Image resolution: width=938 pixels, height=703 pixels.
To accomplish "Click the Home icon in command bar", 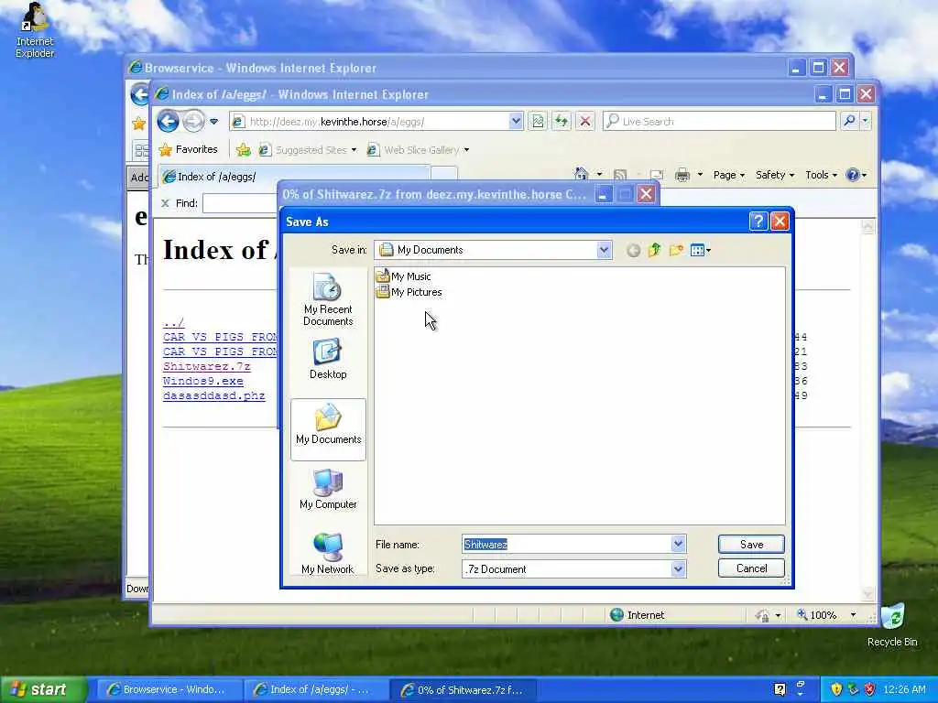I will coord(581,175).
